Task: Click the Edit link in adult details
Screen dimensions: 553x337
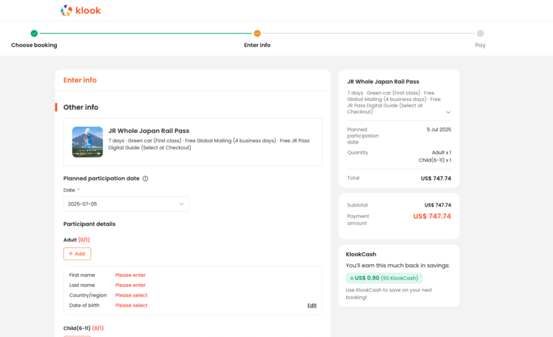Action: pos(312,305)
